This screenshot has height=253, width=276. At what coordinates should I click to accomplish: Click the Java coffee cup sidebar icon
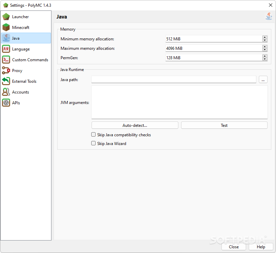[x=6, y=38]
